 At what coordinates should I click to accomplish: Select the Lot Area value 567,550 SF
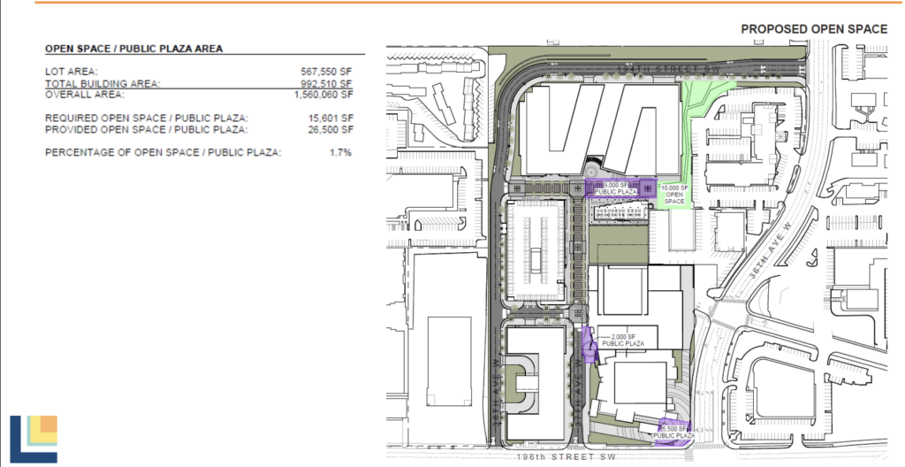tap(327, 71)
